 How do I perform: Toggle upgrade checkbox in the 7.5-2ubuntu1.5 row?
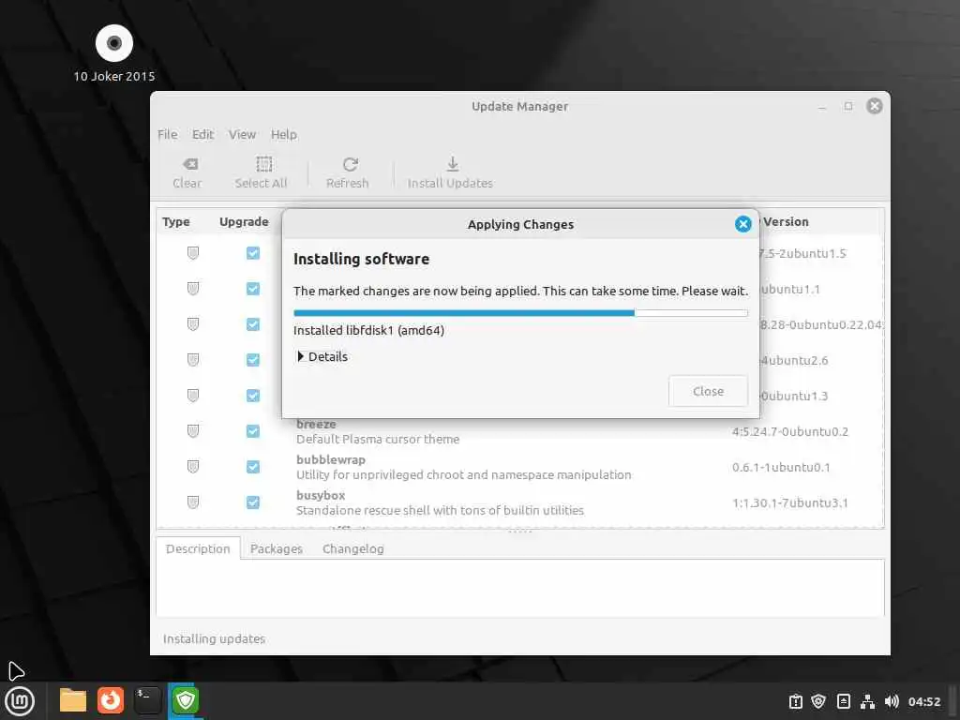pos(253,253)
